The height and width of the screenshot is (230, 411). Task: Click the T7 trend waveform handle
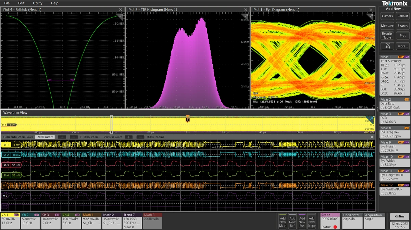[5, 206]
